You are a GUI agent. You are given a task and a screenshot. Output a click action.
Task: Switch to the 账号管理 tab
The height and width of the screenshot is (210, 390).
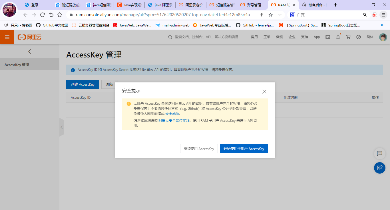click(x=253, y=5)
